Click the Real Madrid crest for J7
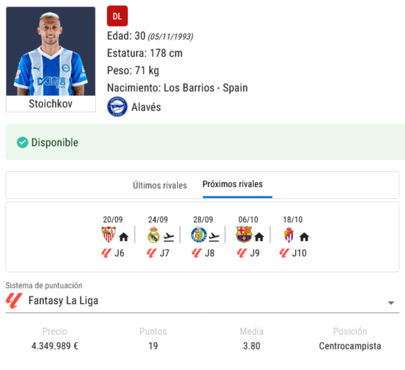This screenshot has height=370, width=405. (x=153, y=234)
